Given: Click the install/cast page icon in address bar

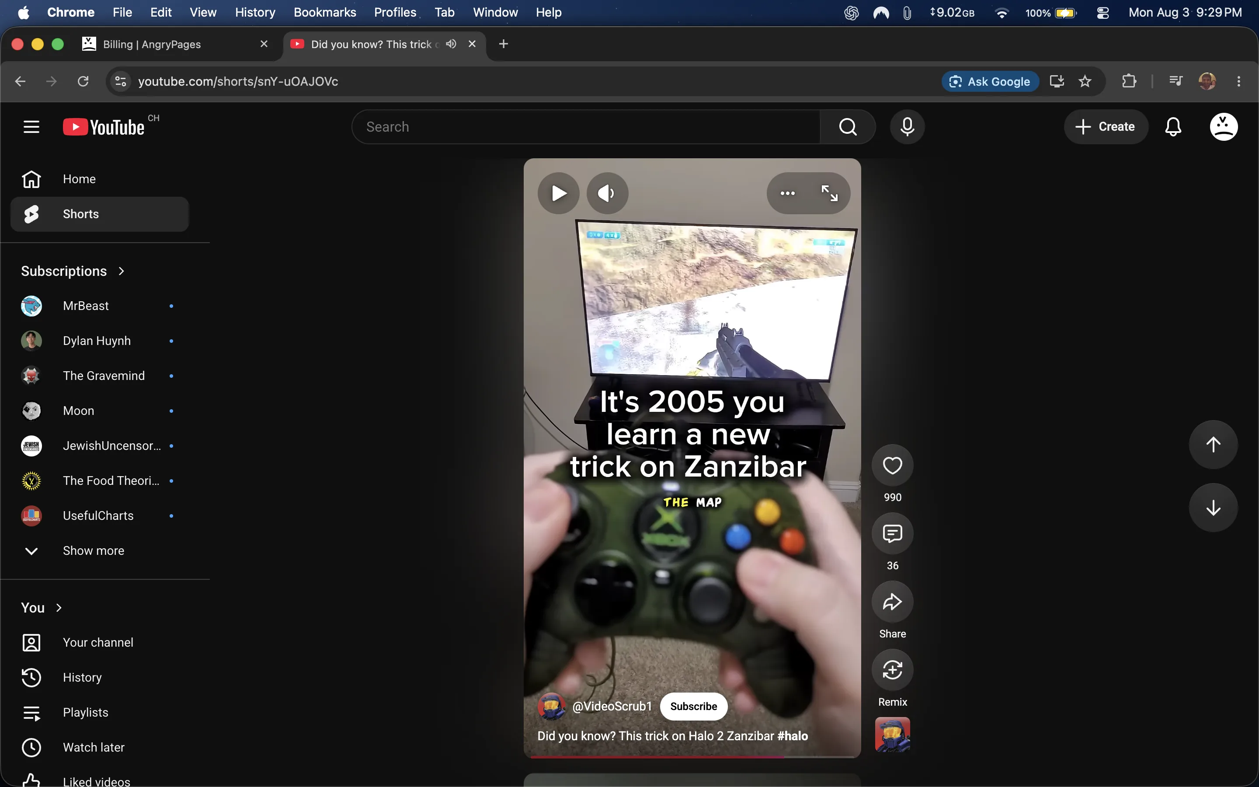Looking at the screenshot, I should (1057, 81).
